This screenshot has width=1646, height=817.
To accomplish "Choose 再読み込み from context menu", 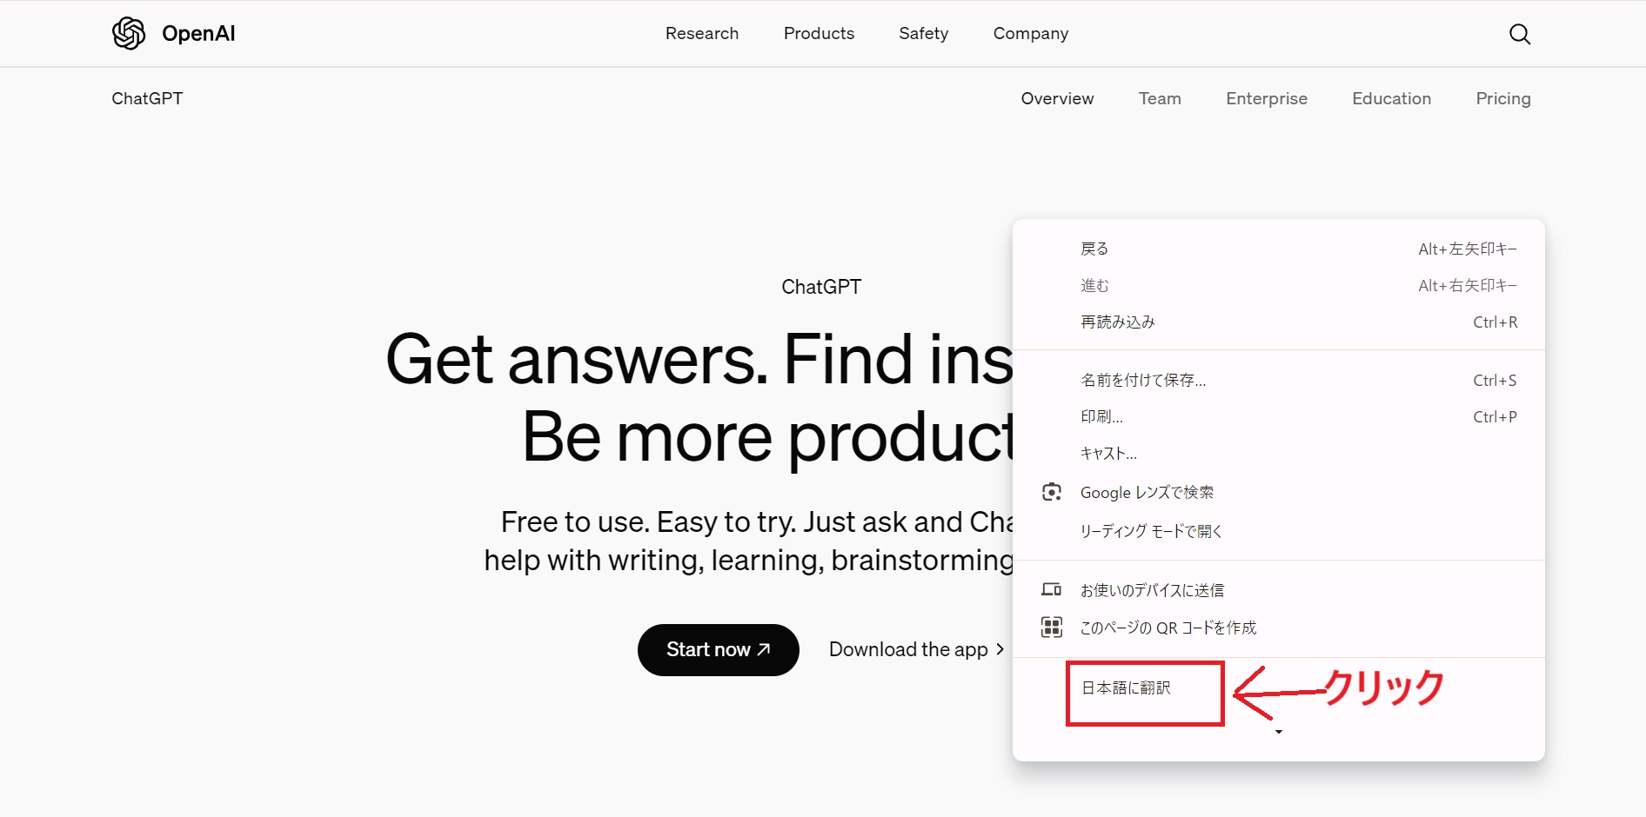I will pos(1278,322).
